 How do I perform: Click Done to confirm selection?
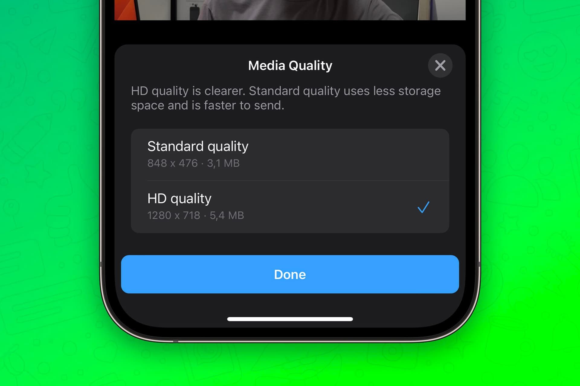(290, 274)
